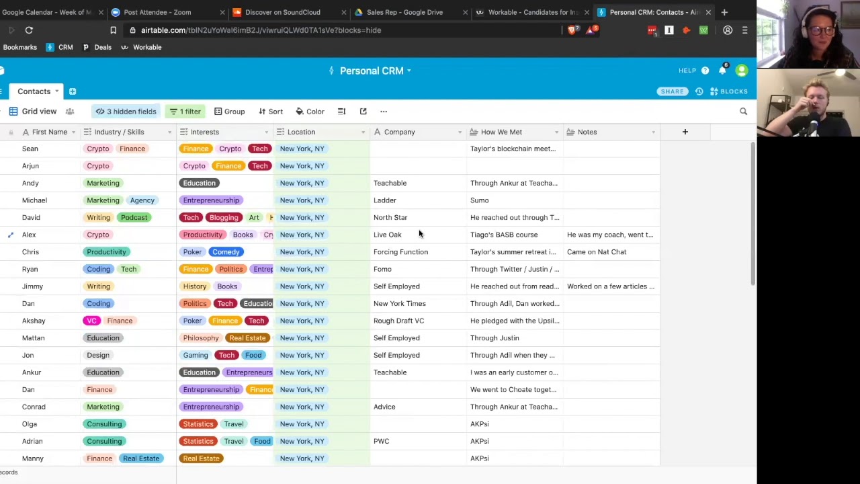
Task: Open the Color options
Action: coord(310,112)
